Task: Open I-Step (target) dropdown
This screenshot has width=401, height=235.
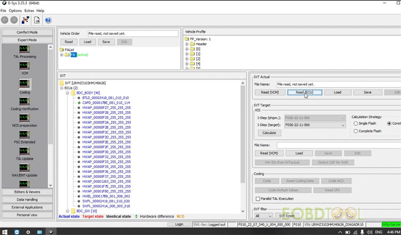Action: pos(343,125)
